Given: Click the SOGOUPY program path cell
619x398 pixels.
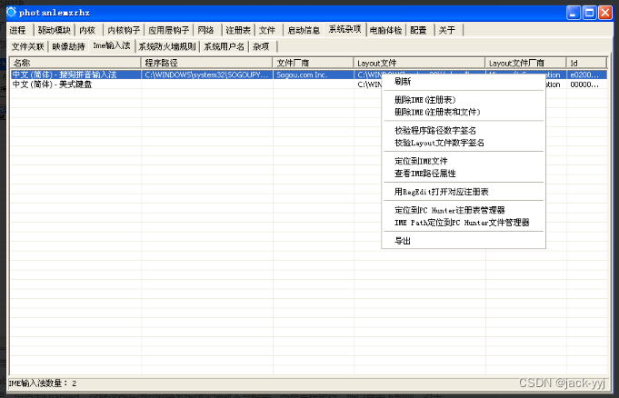Looking at the screenshot, I should click(x=207, y=75).
